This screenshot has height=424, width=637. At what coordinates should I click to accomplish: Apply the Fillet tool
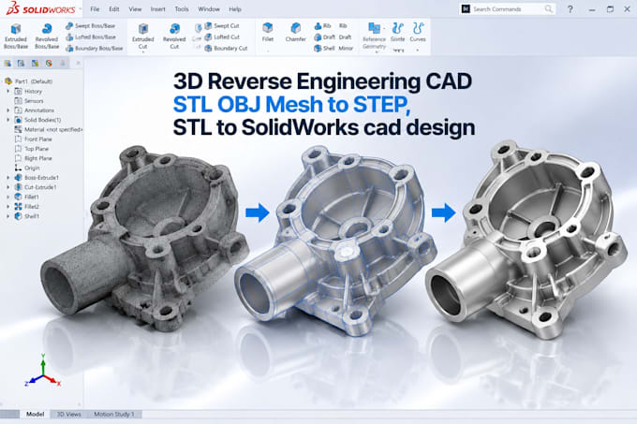click(x=268, y=33)
